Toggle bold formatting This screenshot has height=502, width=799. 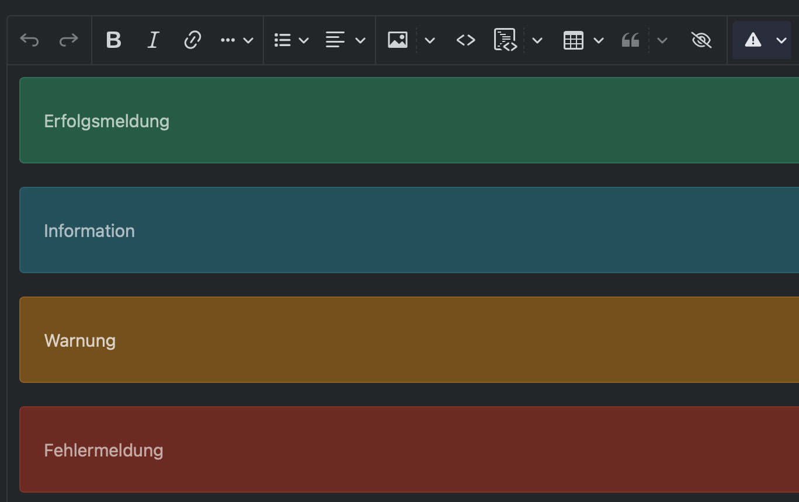tap(113, 40)
